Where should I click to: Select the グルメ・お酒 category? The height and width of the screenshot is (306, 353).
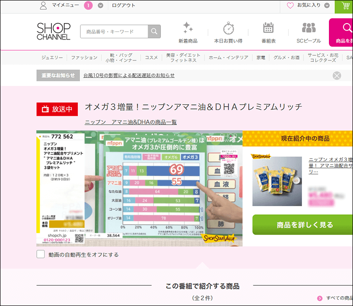tap(286, 58)
